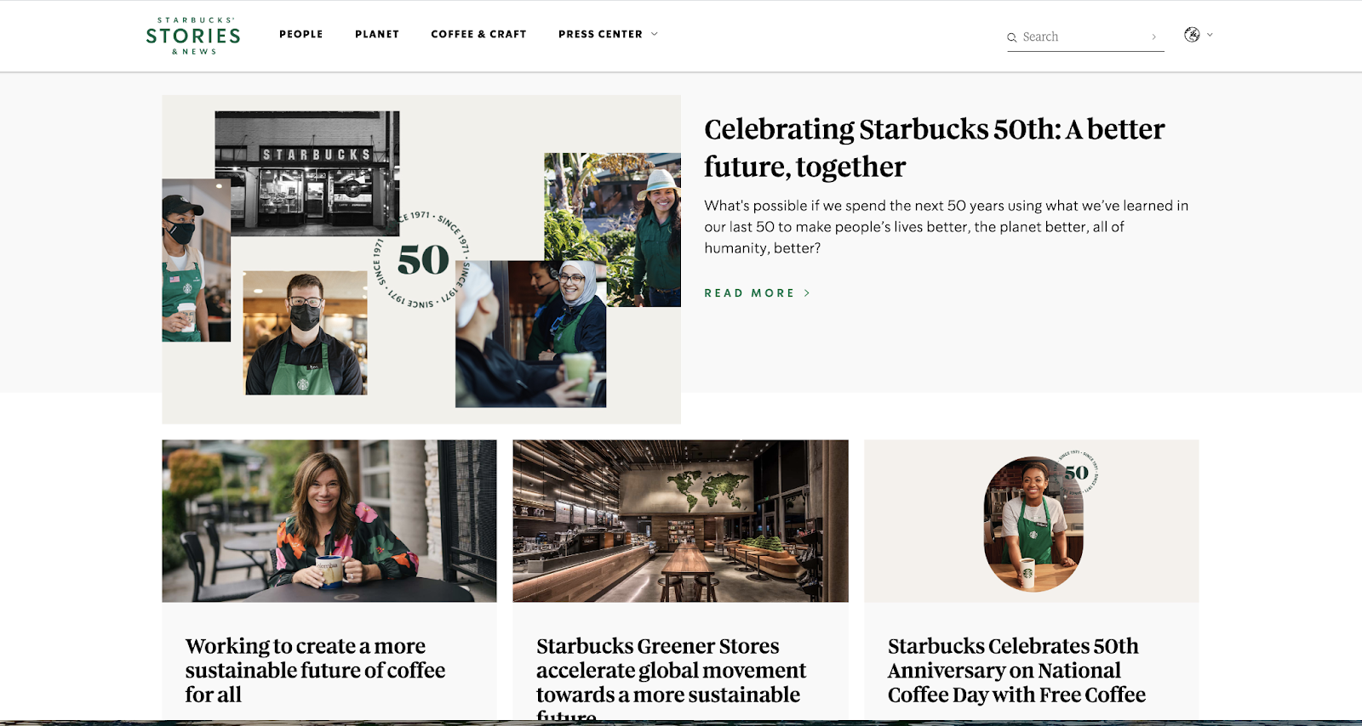The image size is (1362, 726).
Task: Submit search with the arrow icon
Action: pos(1153,37)
